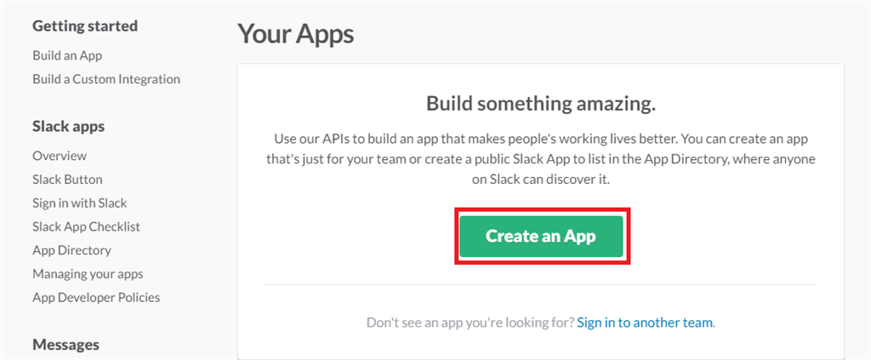Click "Don't see an app you're looking for?" text
The image size is (871, 360).
point(470,323)
